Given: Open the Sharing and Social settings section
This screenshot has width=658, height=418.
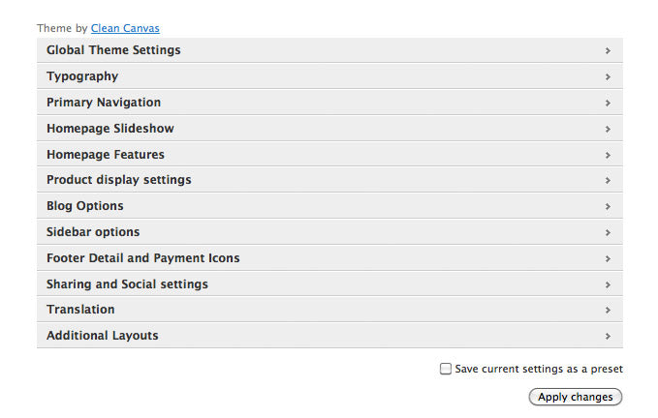Looking at the screenshot, I should coord(127,284).
